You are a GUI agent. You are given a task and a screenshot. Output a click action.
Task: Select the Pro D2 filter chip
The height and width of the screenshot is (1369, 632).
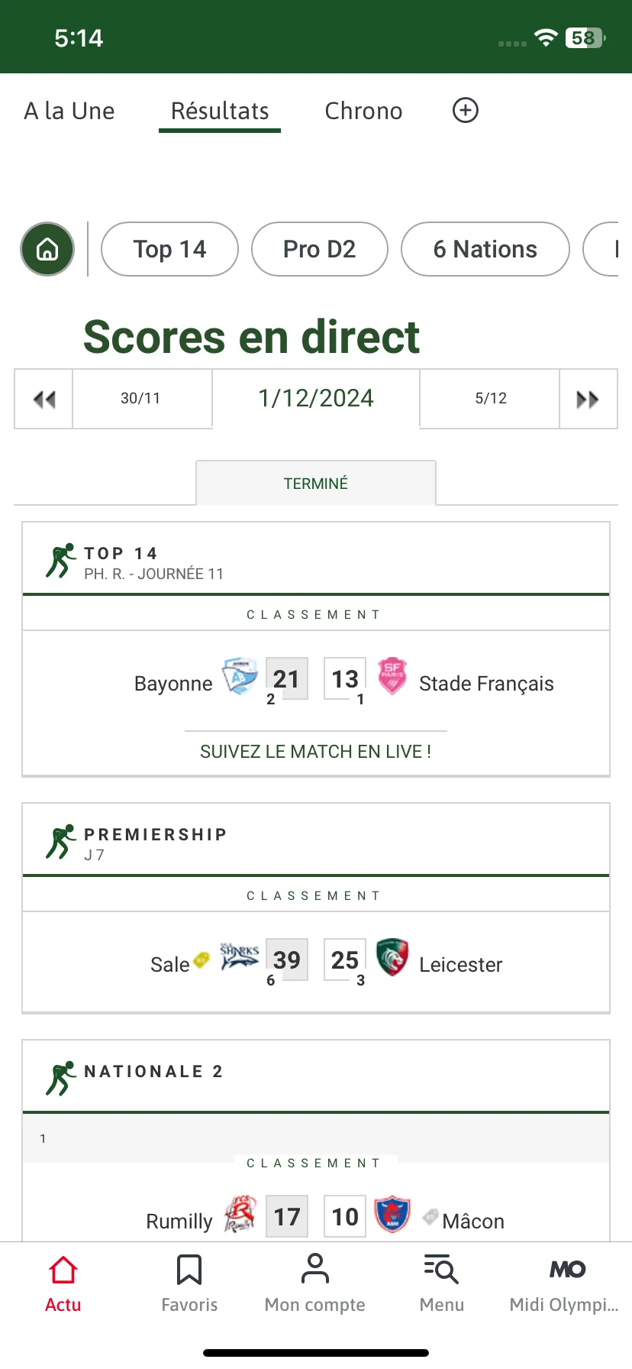tap(320, 249)
